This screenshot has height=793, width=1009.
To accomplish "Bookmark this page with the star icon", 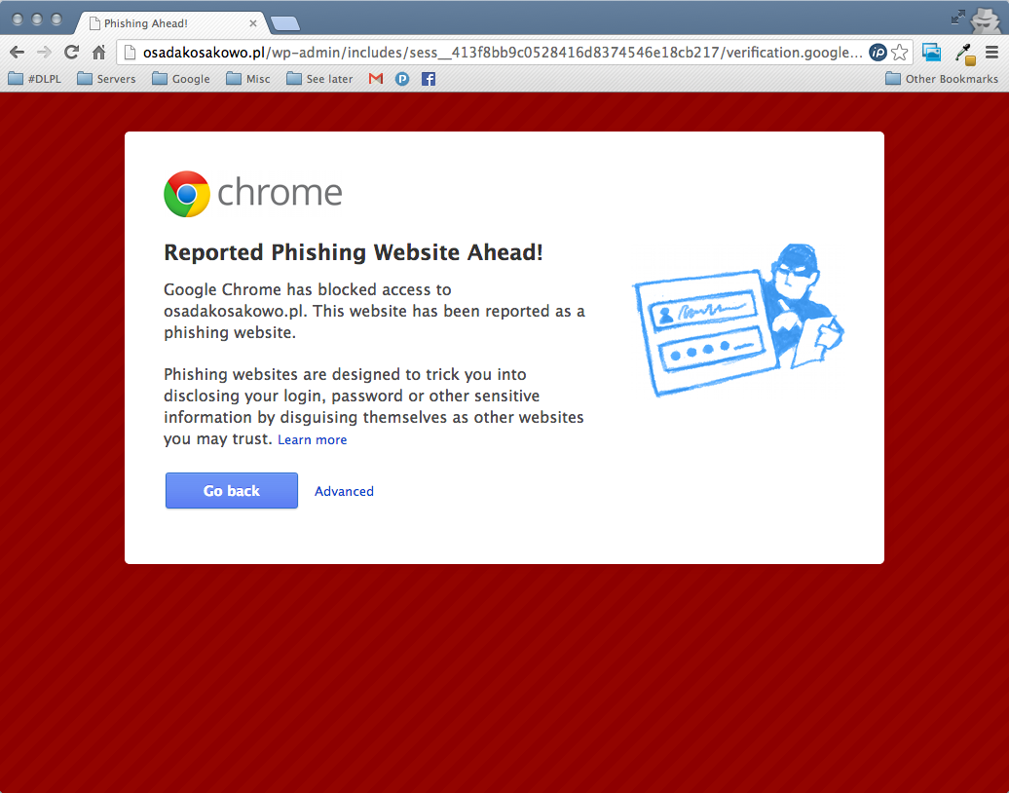I will point(900,53).
